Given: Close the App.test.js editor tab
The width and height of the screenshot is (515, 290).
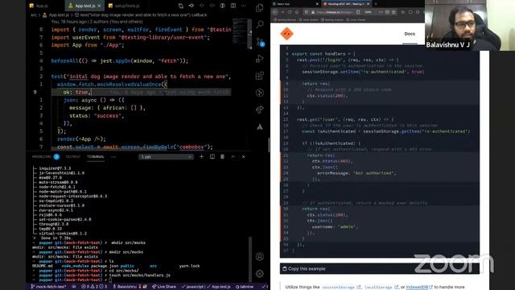Looking at the screenshot, I should tap(99, 6).
